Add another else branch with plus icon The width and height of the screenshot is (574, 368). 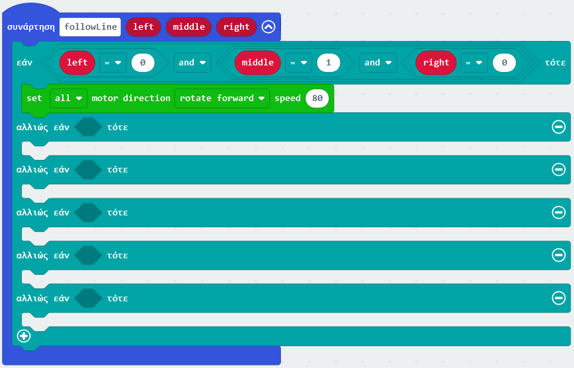(24, 336)
